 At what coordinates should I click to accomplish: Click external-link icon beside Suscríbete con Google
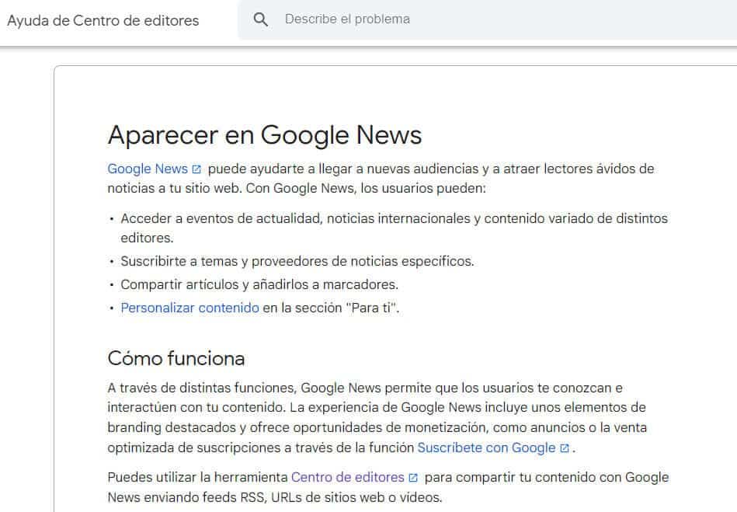point(565,448)
